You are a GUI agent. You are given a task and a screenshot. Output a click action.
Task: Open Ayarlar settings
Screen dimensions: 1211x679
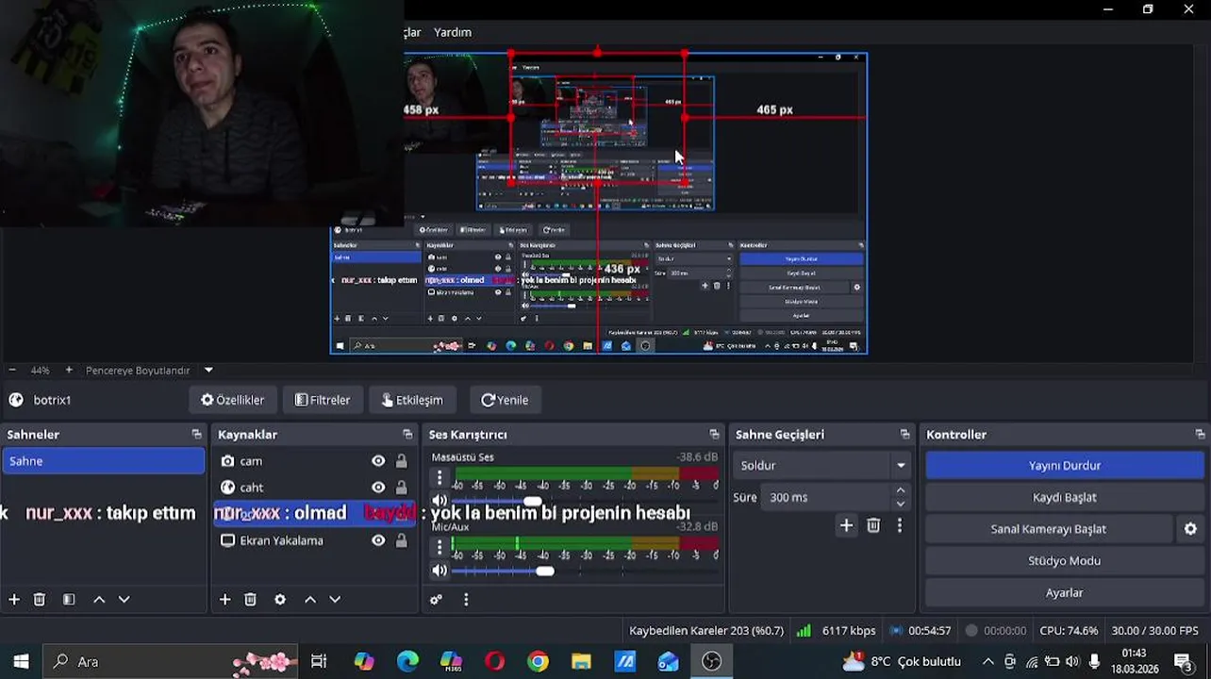(1064, 593)
